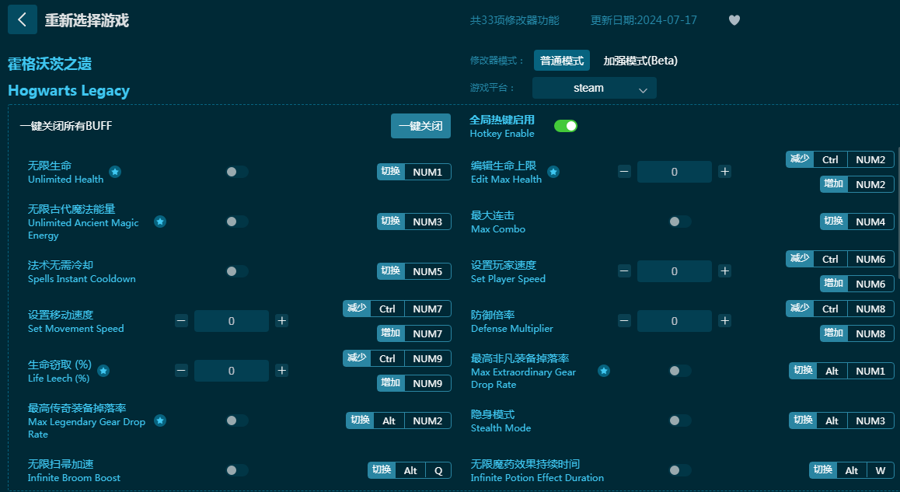Select 普通模式 normal mode tab
Image resolution: width=900 pixels, height=492 pixels.
pyautogui.click(x=561, y=61)
